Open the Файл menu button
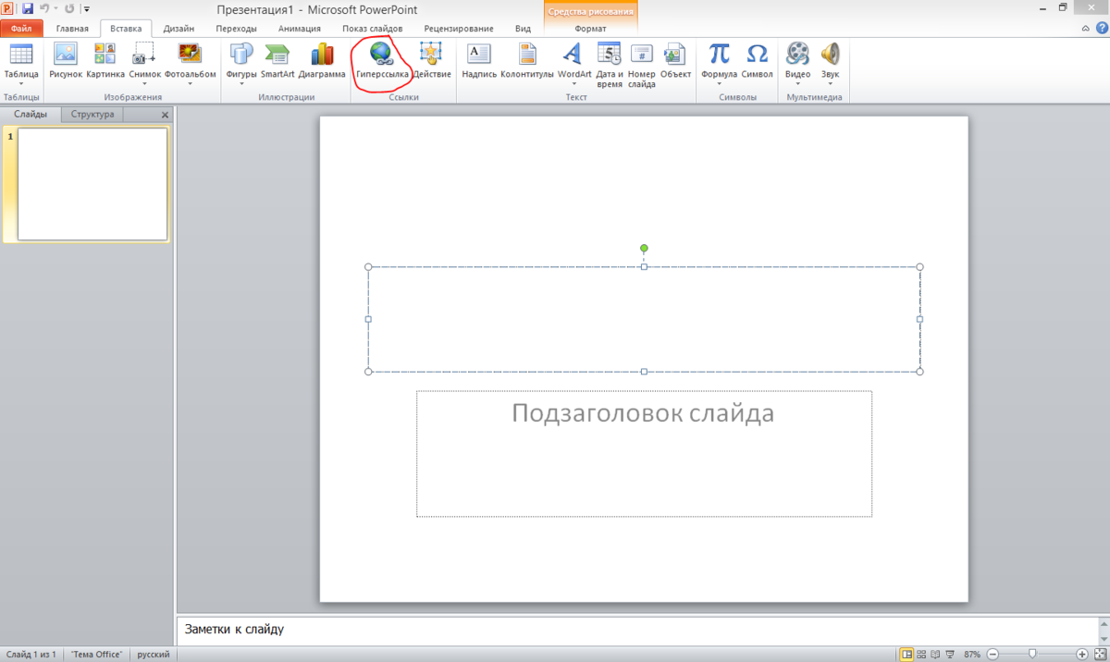 point(22,29)
